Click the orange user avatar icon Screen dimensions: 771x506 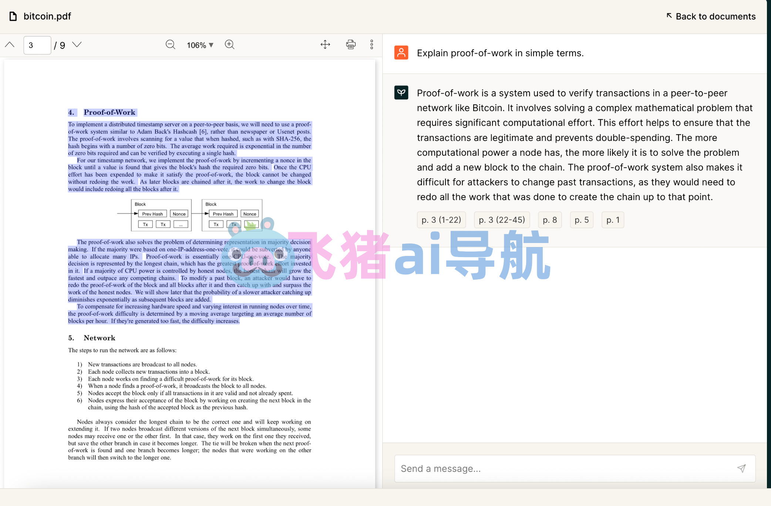point(401,53)
